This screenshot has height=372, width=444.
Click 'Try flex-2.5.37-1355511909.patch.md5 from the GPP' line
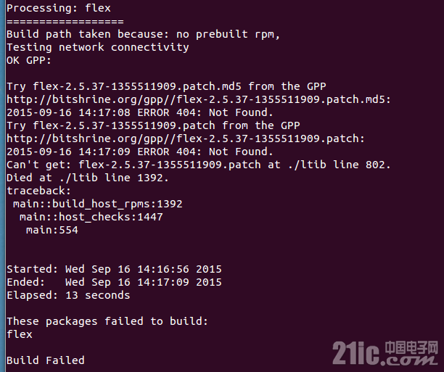[x=166, y=86]
